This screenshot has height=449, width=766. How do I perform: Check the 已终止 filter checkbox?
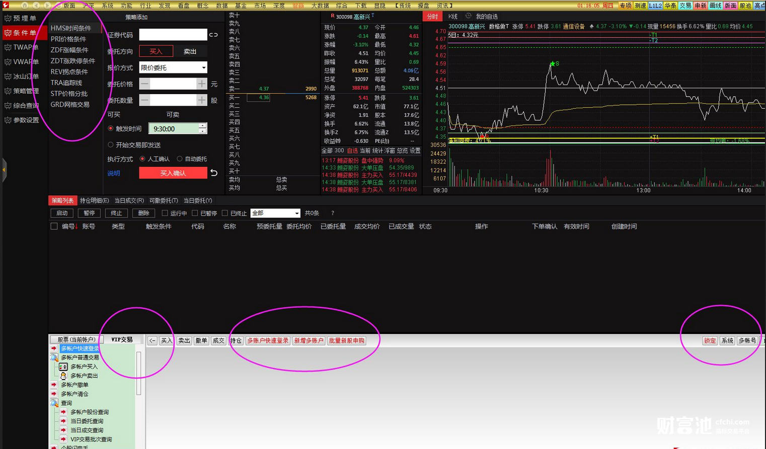(225, 213)
